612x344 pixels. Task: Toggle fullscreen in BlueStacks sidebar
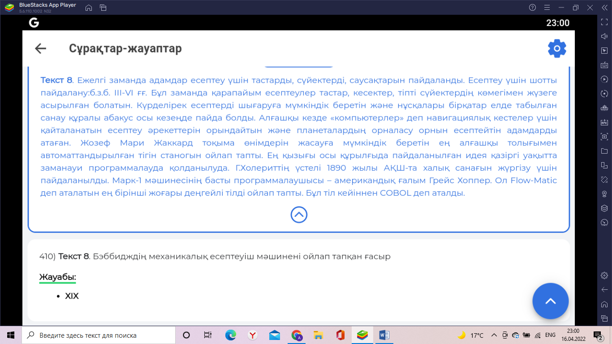point(604,21)
